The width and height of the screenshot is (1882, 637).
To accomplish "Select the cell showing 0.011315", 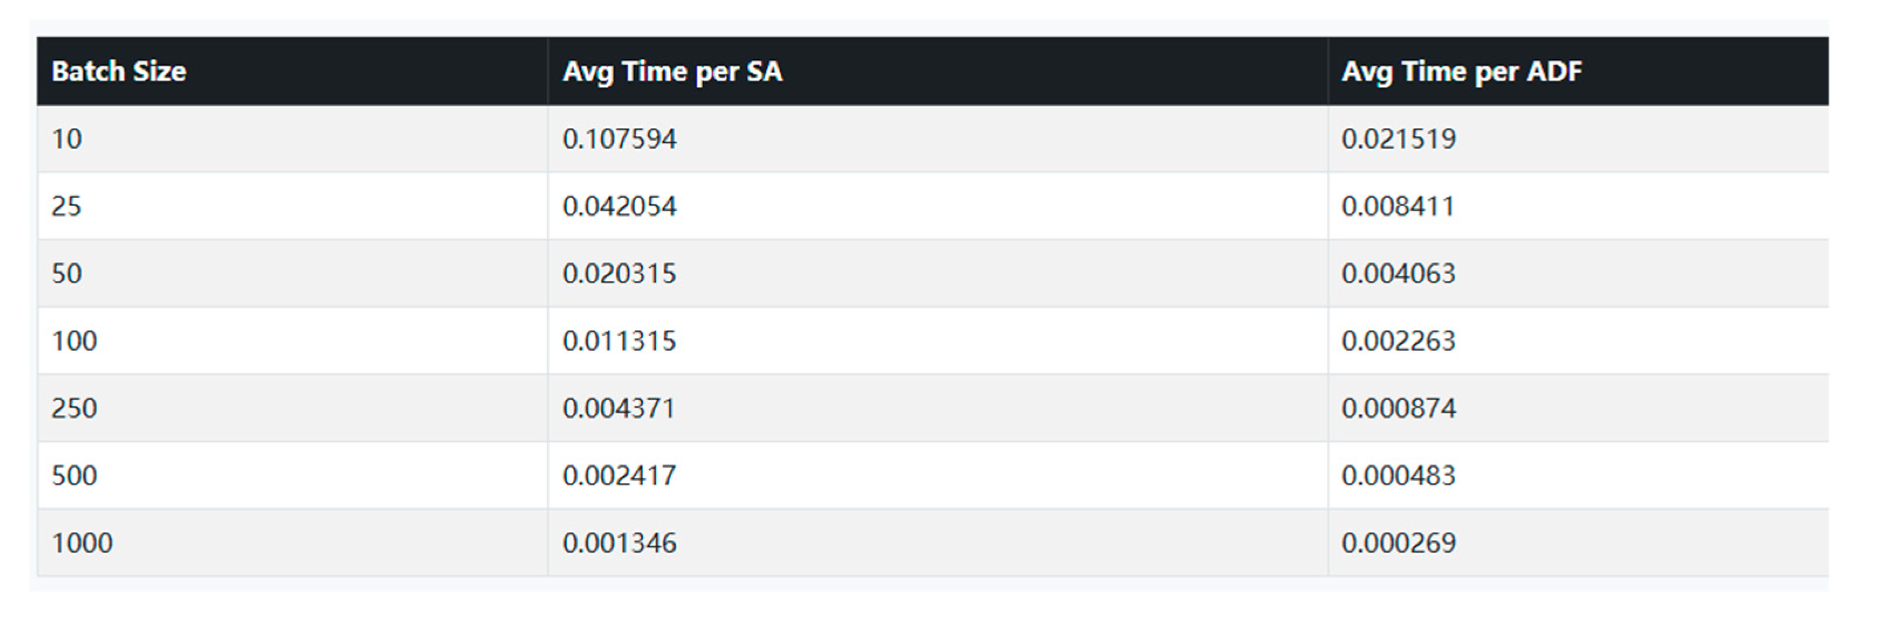I will click(620, 341).
